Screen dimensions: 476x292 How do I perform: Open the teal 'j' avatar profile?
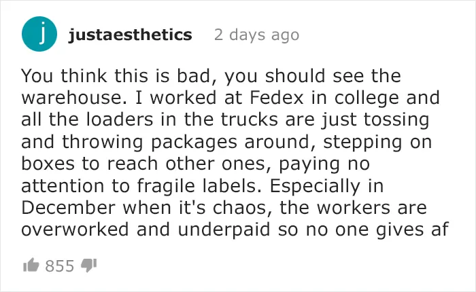(39, 34)
